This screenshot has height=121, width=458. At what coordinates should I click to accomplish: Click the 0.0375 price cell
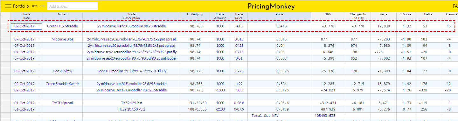pyautogui.click(x=279, y=71)
